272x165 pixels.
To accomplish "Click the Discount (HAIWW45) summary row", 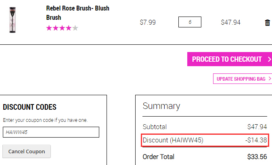I will tap(205, 140).
